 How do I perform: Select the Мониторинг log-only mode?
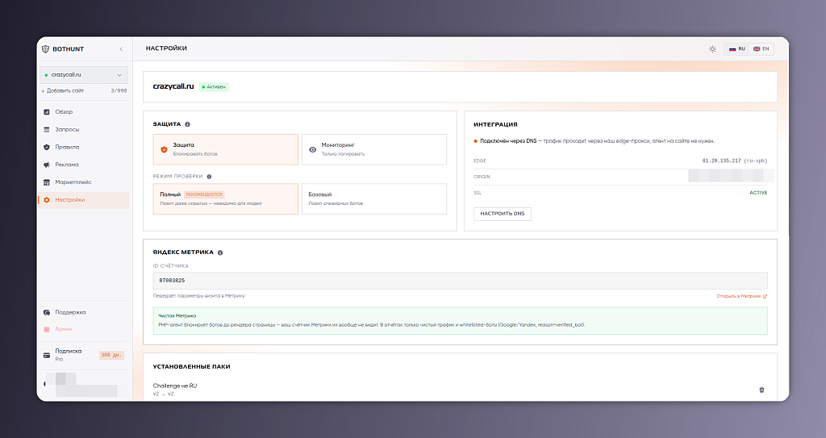374,149
